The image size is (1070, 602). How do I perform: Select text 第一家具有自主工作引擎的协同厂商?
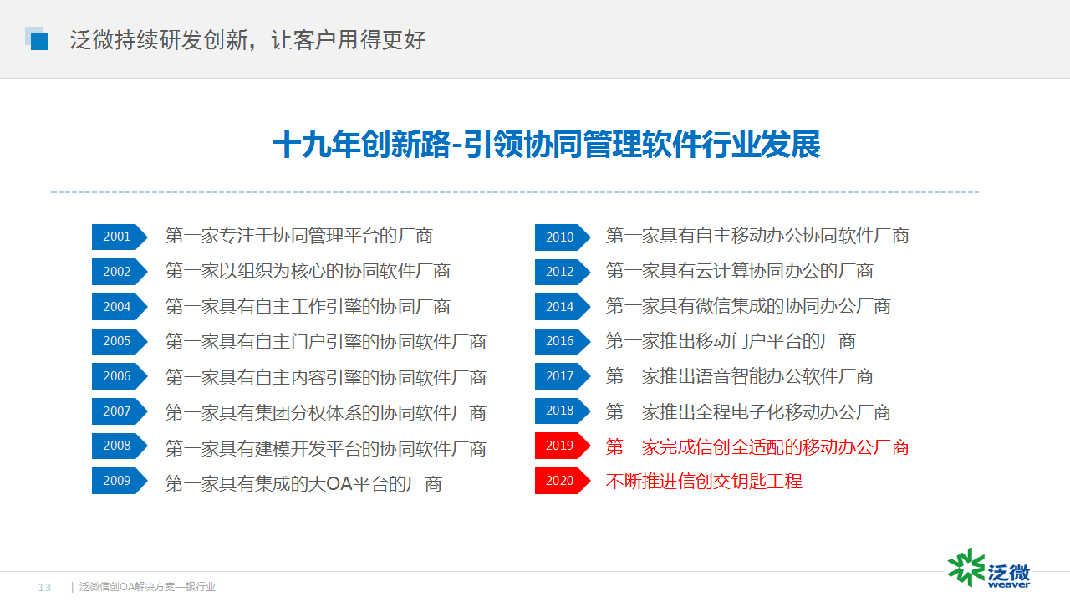point(308,307)
